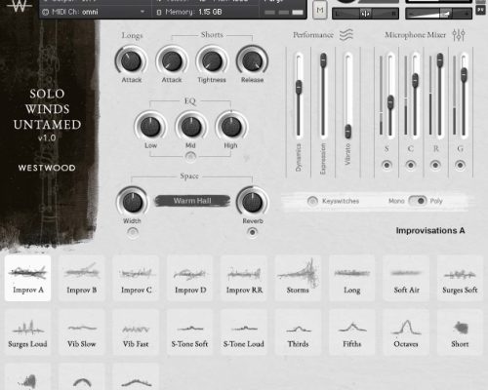Enable the Width power button
Screen dimensions: 488x390
click(x=133, y=232)
